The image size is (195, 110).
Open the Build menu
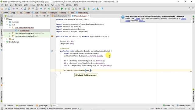(x=47, y=5)
